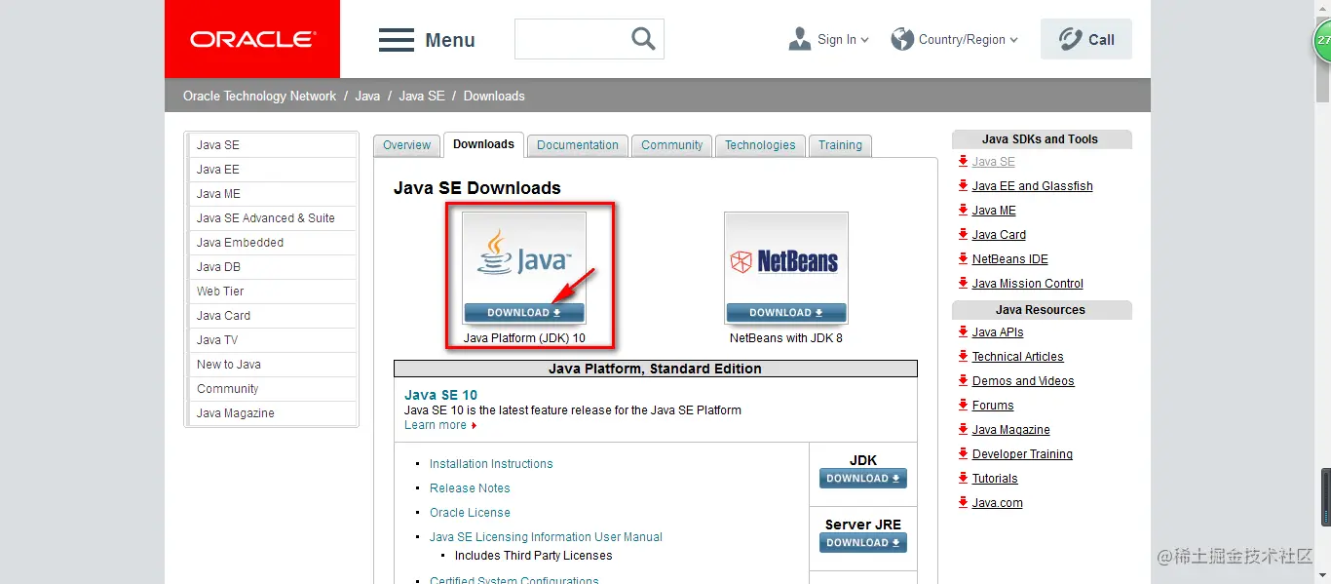
Task: Open the Installation Instructions link
Action: 491,464
